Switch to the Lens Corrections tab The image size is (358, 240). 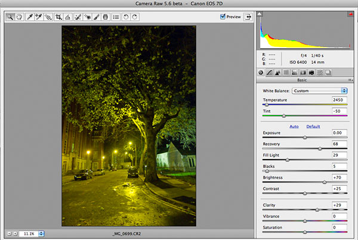pos(303,73)
